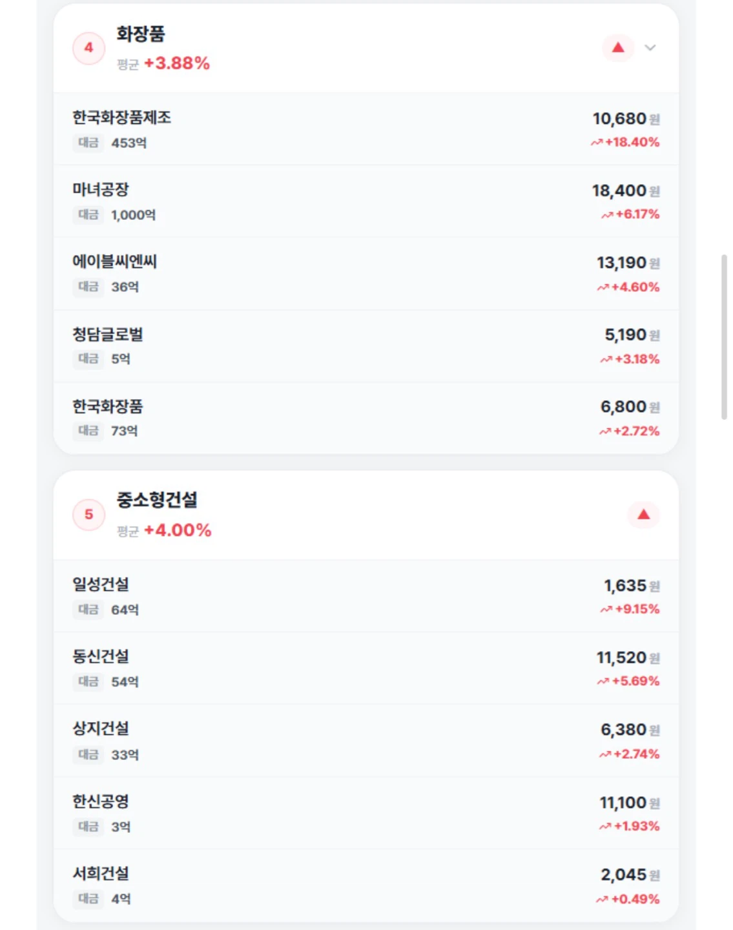Click the +18.40% trend icon of 한국화장품제조
Screen dimensions: 733x930
pos(596,143)
